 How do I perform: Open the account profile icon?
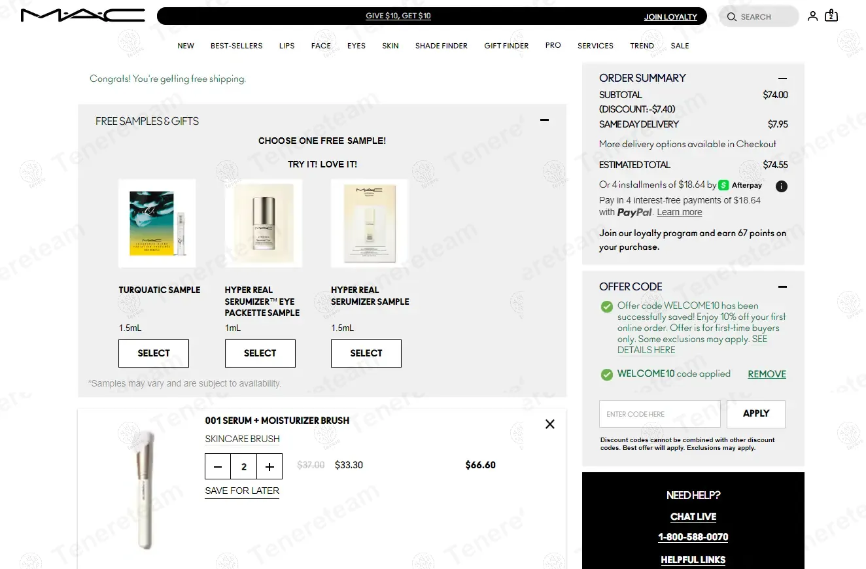point(812,16)
